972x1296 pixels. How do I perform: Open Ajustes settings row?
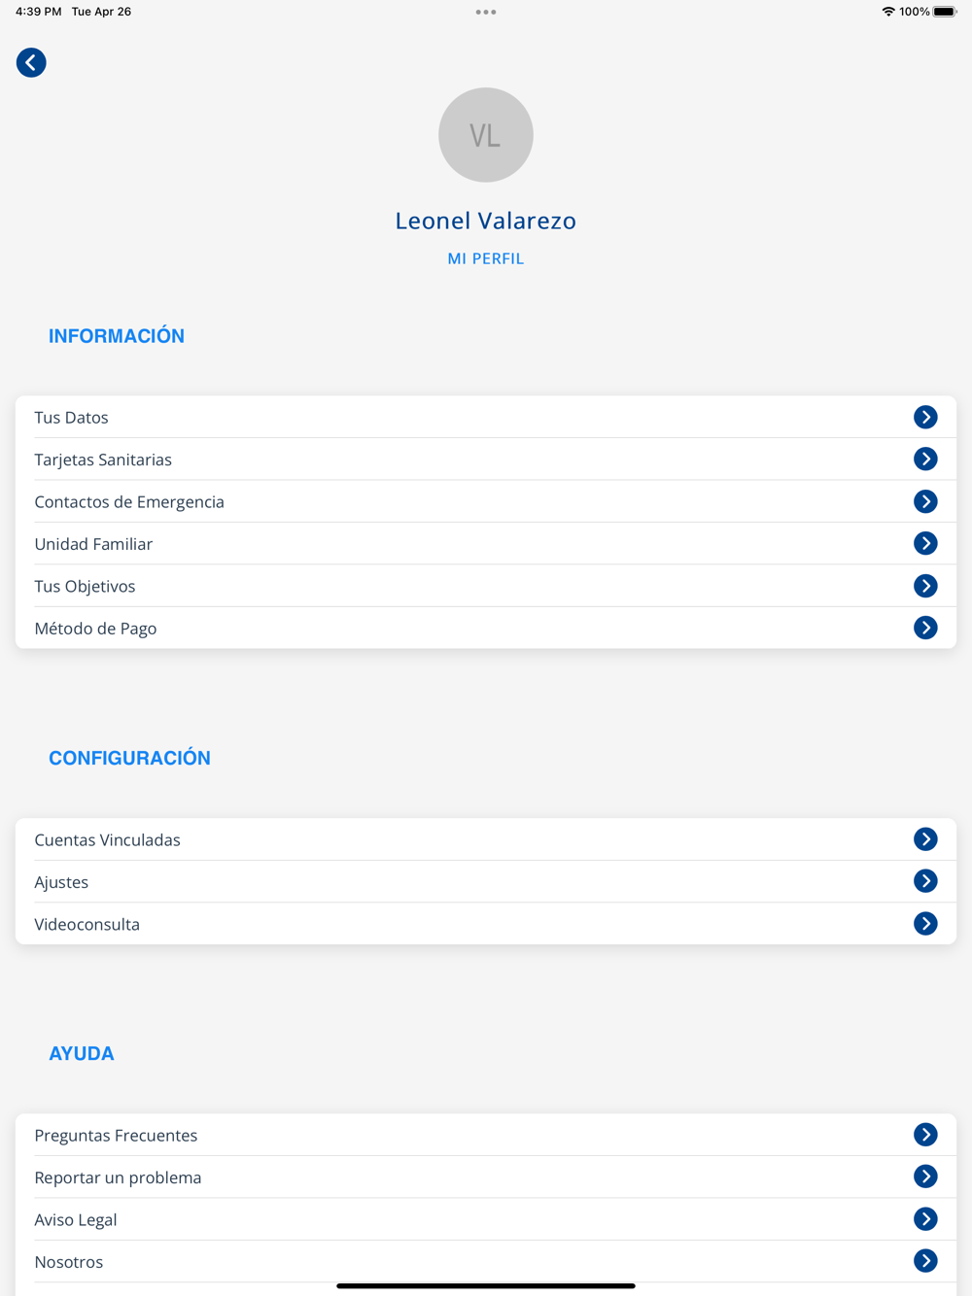(x=486, y=881)
